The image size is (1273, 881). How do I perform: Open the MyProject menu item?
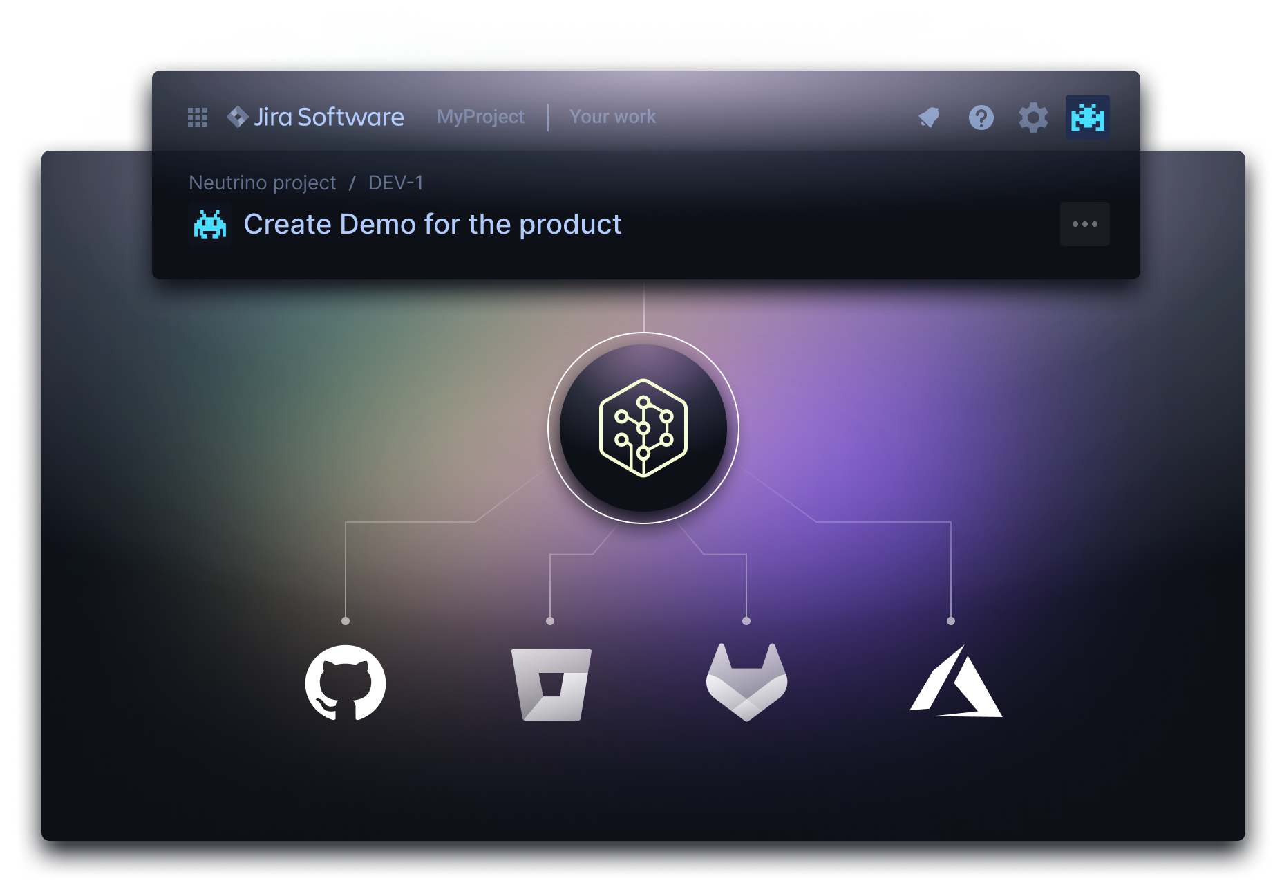pyautogui.click(x=480, y=117)
